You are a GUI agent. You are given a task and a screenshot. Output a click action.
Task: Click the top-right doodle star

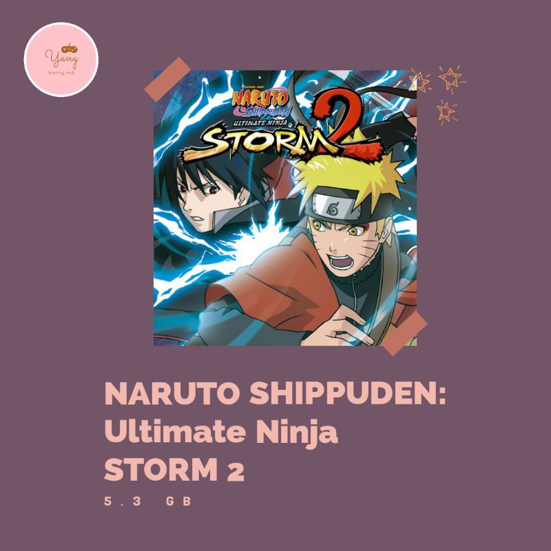point(451,78)
